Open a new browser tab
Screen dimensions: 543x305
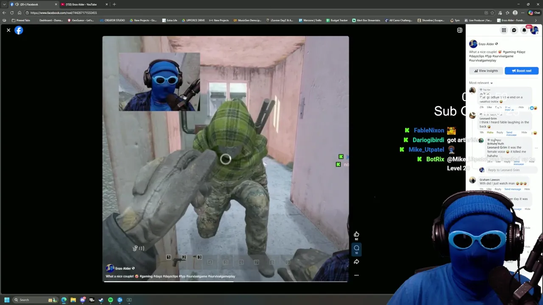(114, 4)
